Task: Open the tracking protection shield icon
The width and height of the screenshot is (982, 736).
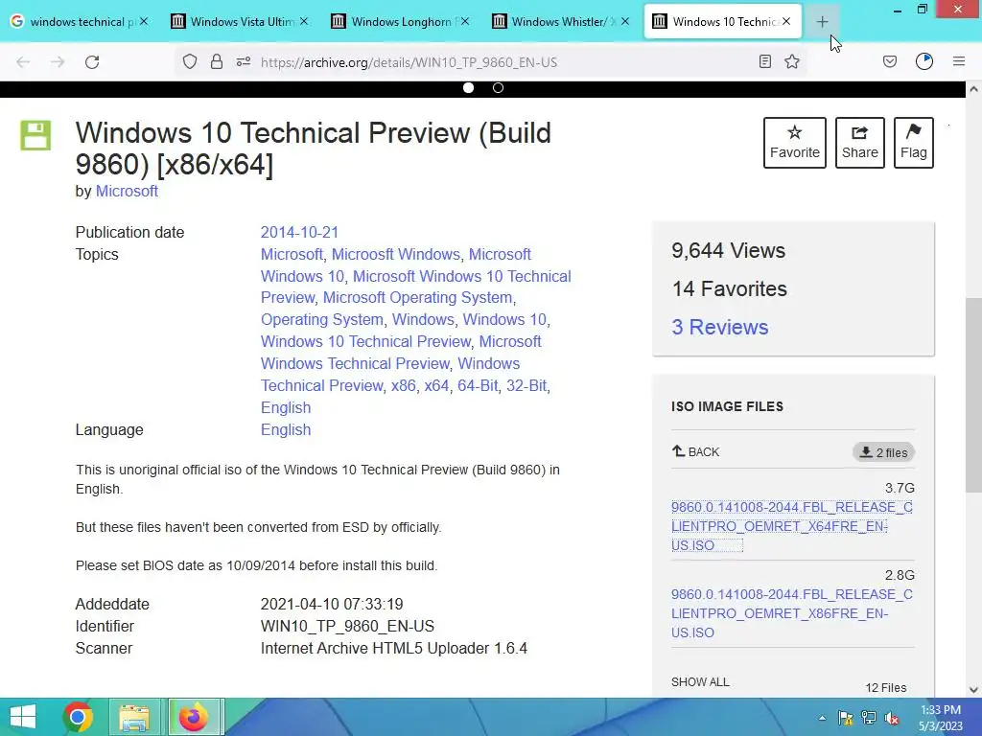Action: point(190,61)
